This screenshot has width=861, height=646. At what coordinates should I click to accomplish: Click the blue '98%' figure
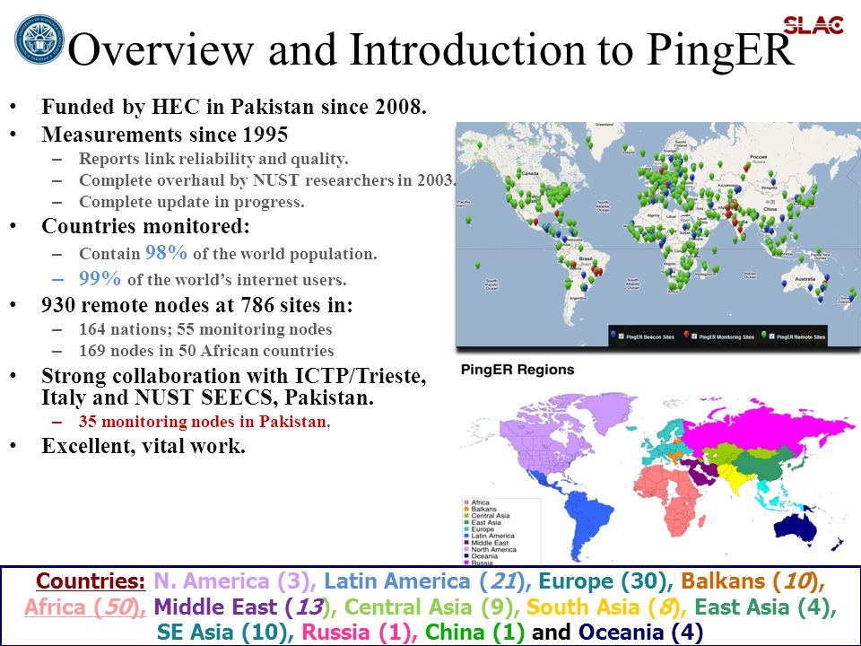click(166, 252)
